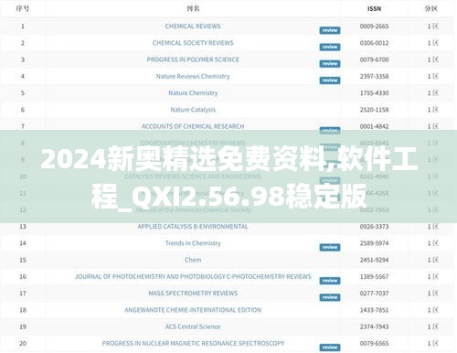This screenshot has height=353, width=457.
Task: Click the 1区 cell in Chem row
Action: tap(432, 260)
